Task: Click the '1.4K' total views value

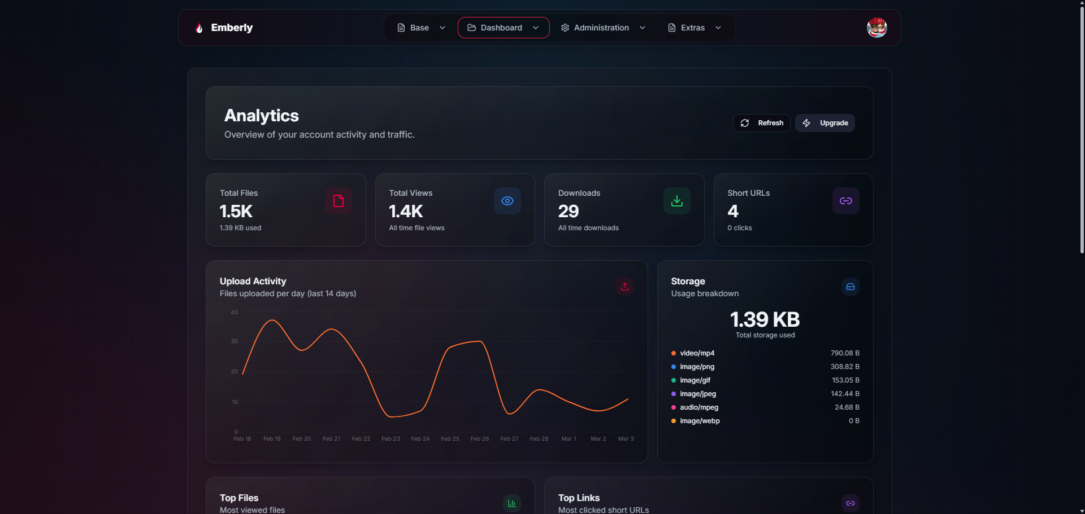Action: [x=406, y=211]
